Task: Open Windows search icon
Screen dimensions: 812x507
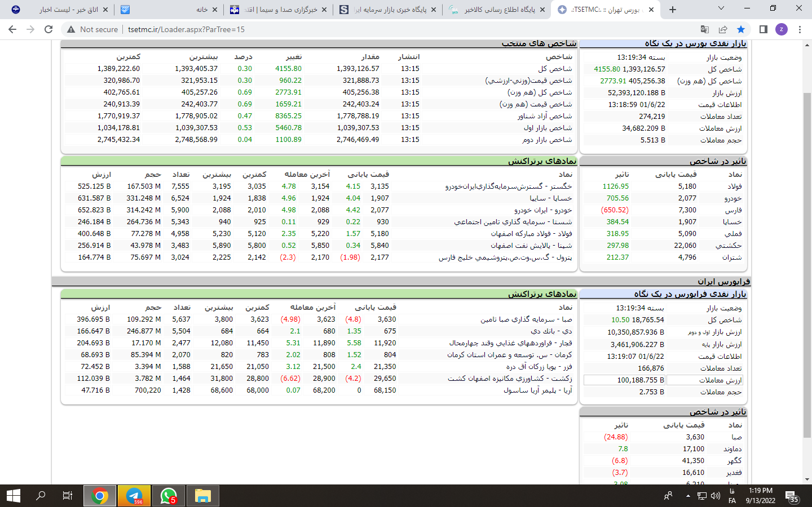Action: pyautogui.click(x=41, y=496)
